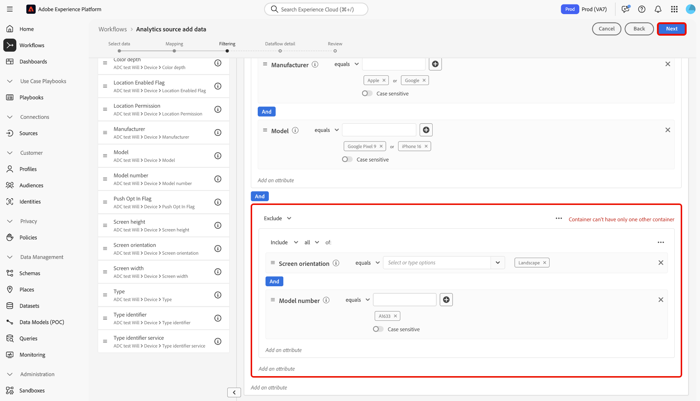Remove the Model filter rule
The width and height of the screenshot is (700, 401).
[668, 130]
